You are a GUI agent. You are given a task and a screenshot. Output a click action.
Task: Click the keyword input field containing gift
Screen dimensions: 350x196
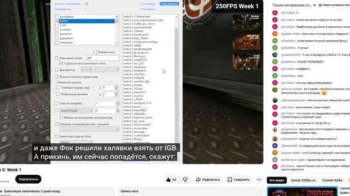pyautogui.click(x=103, y=58)
